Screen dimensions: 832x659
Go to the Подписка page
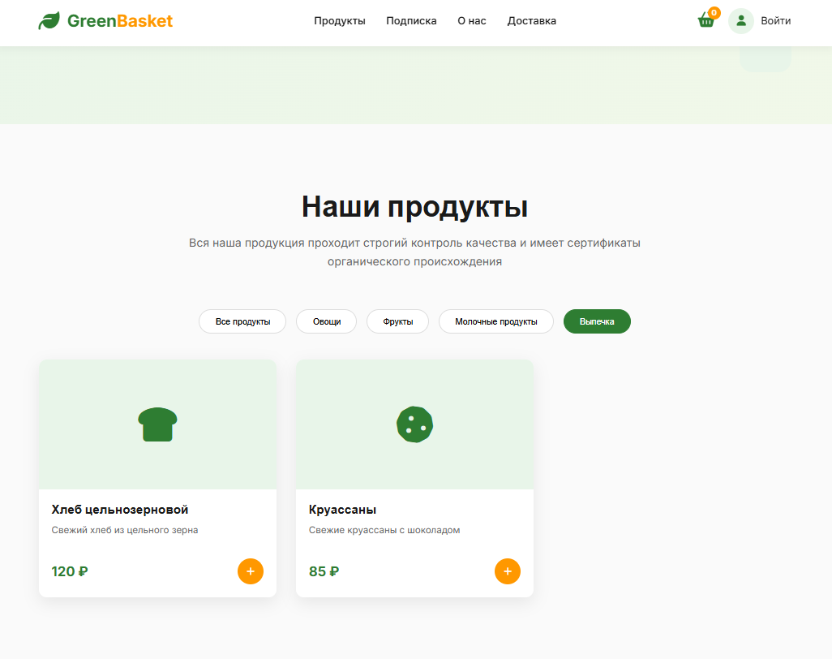[411, 21]
